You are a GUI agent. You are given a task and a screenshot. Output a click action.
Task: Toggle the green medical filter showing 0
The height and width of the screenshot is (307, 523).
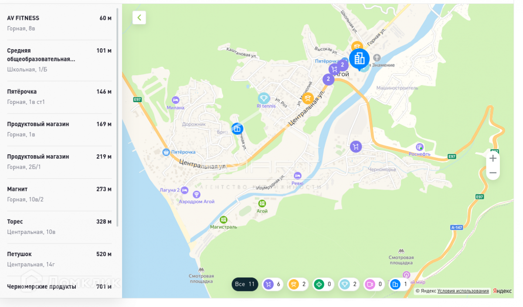[x=323, y=284]
